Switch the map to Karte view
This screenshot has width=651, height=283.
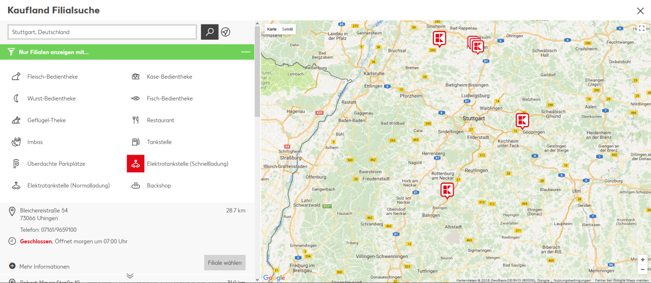pyautogui.click(x=272, y=29)
